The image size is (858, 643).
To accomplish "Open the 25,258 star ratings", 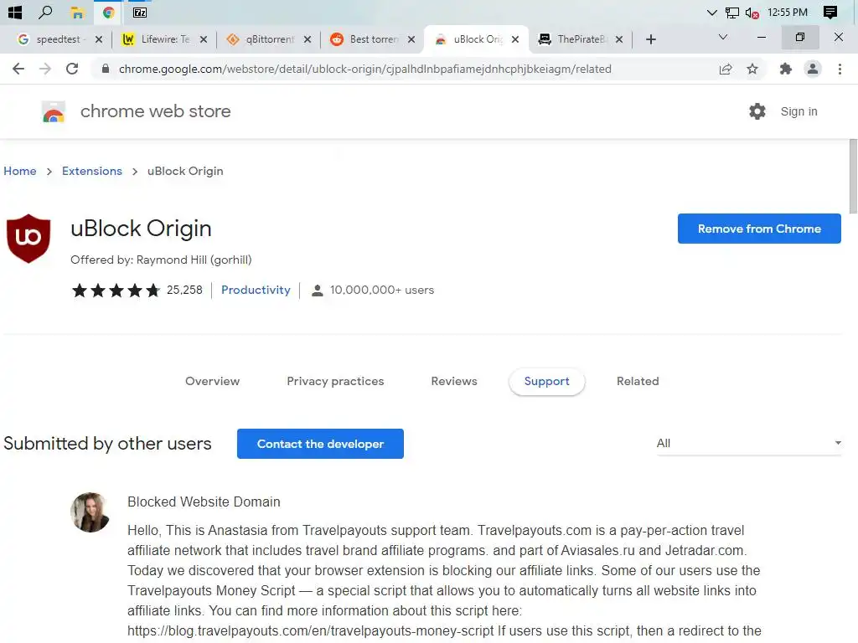I will click(x=137, y=290).
